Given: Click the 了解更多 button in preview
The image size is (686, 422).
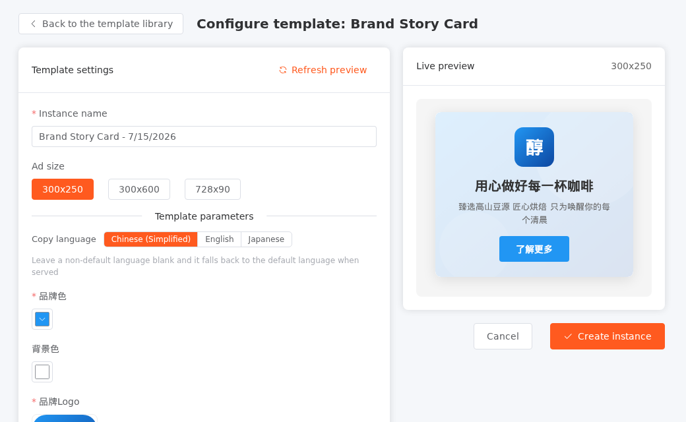Looking at the screenshot, I should click(x=534, y=249).
